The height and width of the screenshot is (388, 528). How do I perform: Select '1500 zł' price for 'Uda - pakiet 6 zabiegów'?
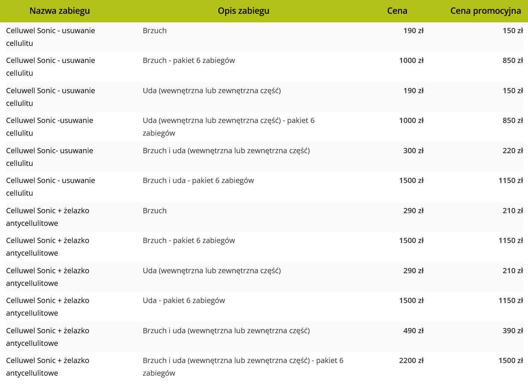pos(411,300)
